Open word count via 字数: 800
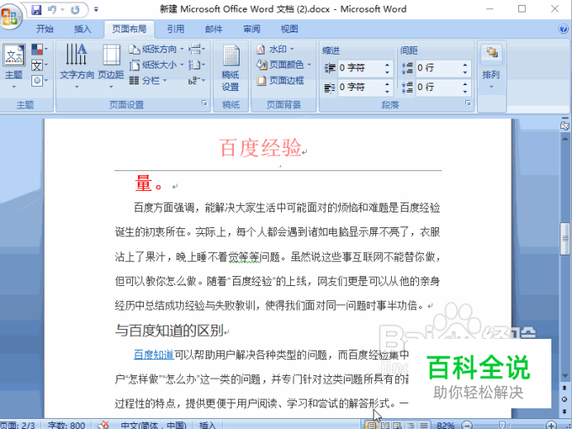The height and width of the screenshot is (429, 572). [66, 426]
